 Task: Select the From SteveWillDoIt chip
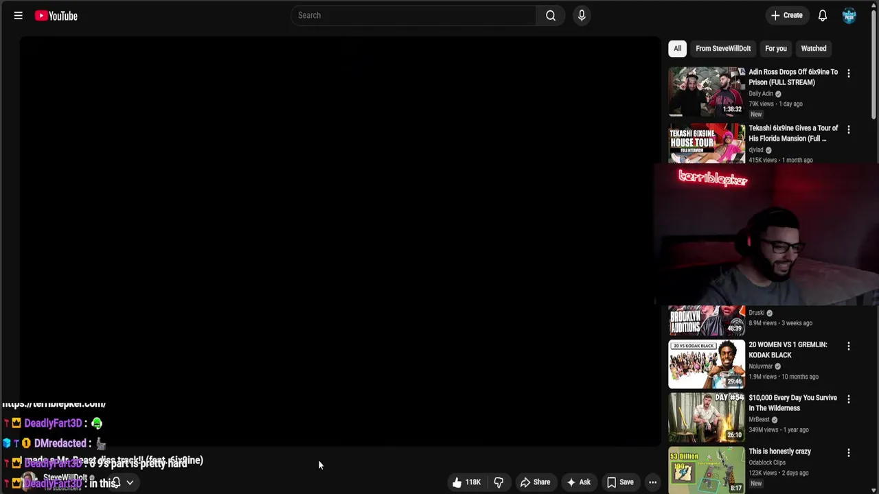pos(723,48)
